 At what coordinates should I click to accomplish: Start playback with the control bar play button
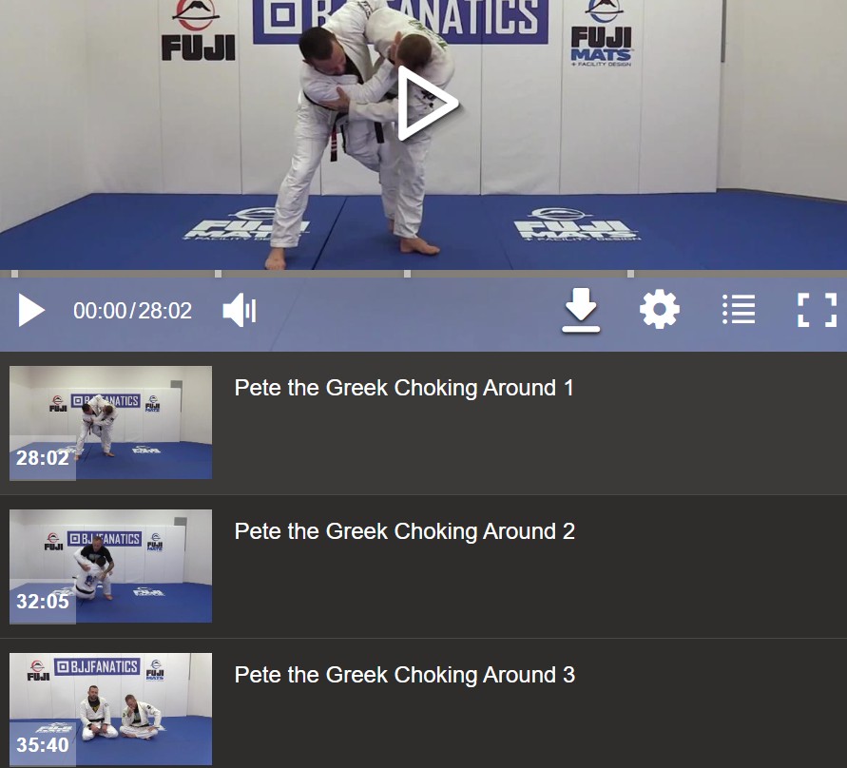pos(31,310)
